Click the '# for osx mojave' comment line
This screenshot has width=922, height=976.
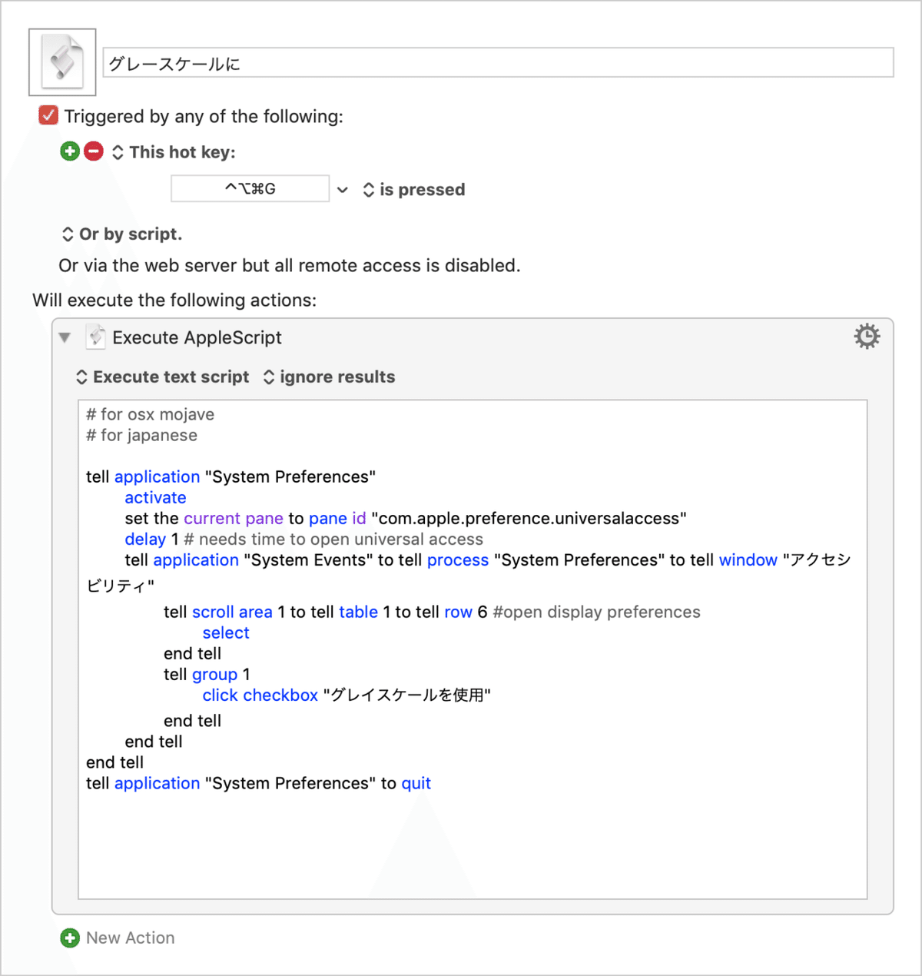(151, 414)
